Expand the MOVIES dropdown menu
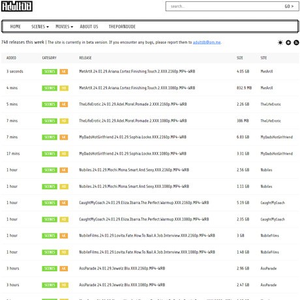Image resolution: width=300 pixels, height=300 pixels. [64, 27]
